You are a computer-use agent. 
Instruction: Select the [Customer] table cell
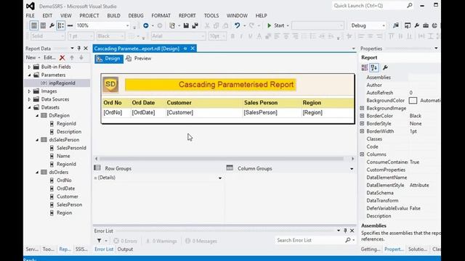click(204, 113)
